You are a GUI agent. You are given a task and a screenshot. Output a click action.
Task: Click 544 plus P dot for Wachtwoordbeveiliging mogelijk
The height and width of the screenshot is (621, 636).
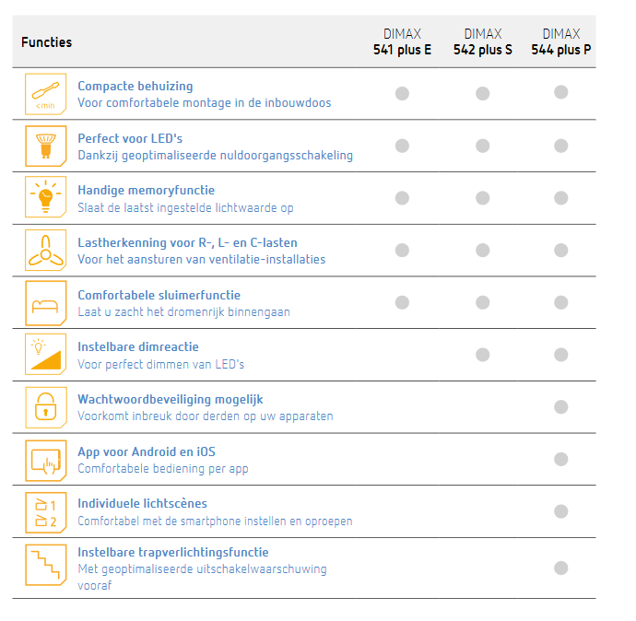(x=561, y=406)
